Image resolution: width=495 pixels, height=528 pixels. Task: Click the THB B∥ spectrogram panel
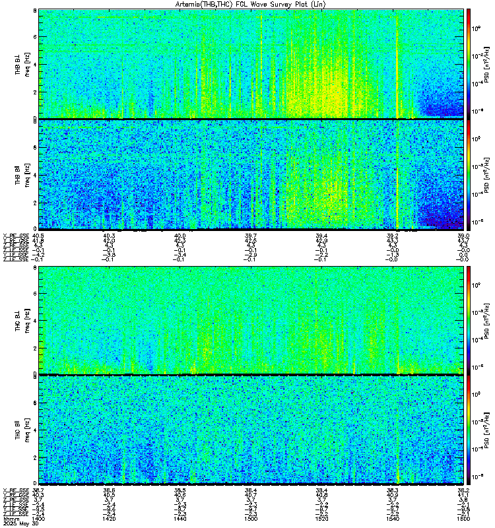tap(251, 174)
